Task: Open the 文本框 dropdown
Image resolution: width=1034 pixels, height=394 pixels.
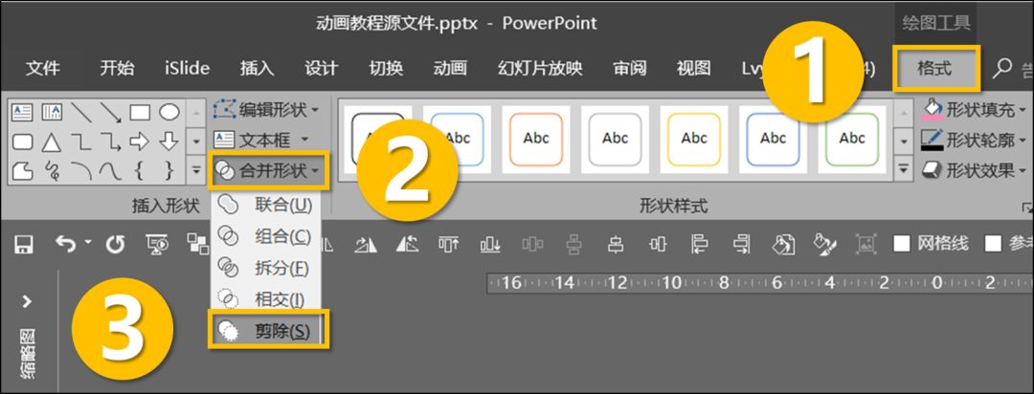Action: [261, 140]
